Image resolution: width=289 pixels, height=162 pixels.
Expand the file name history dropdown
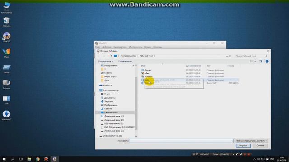click(232, 141)
